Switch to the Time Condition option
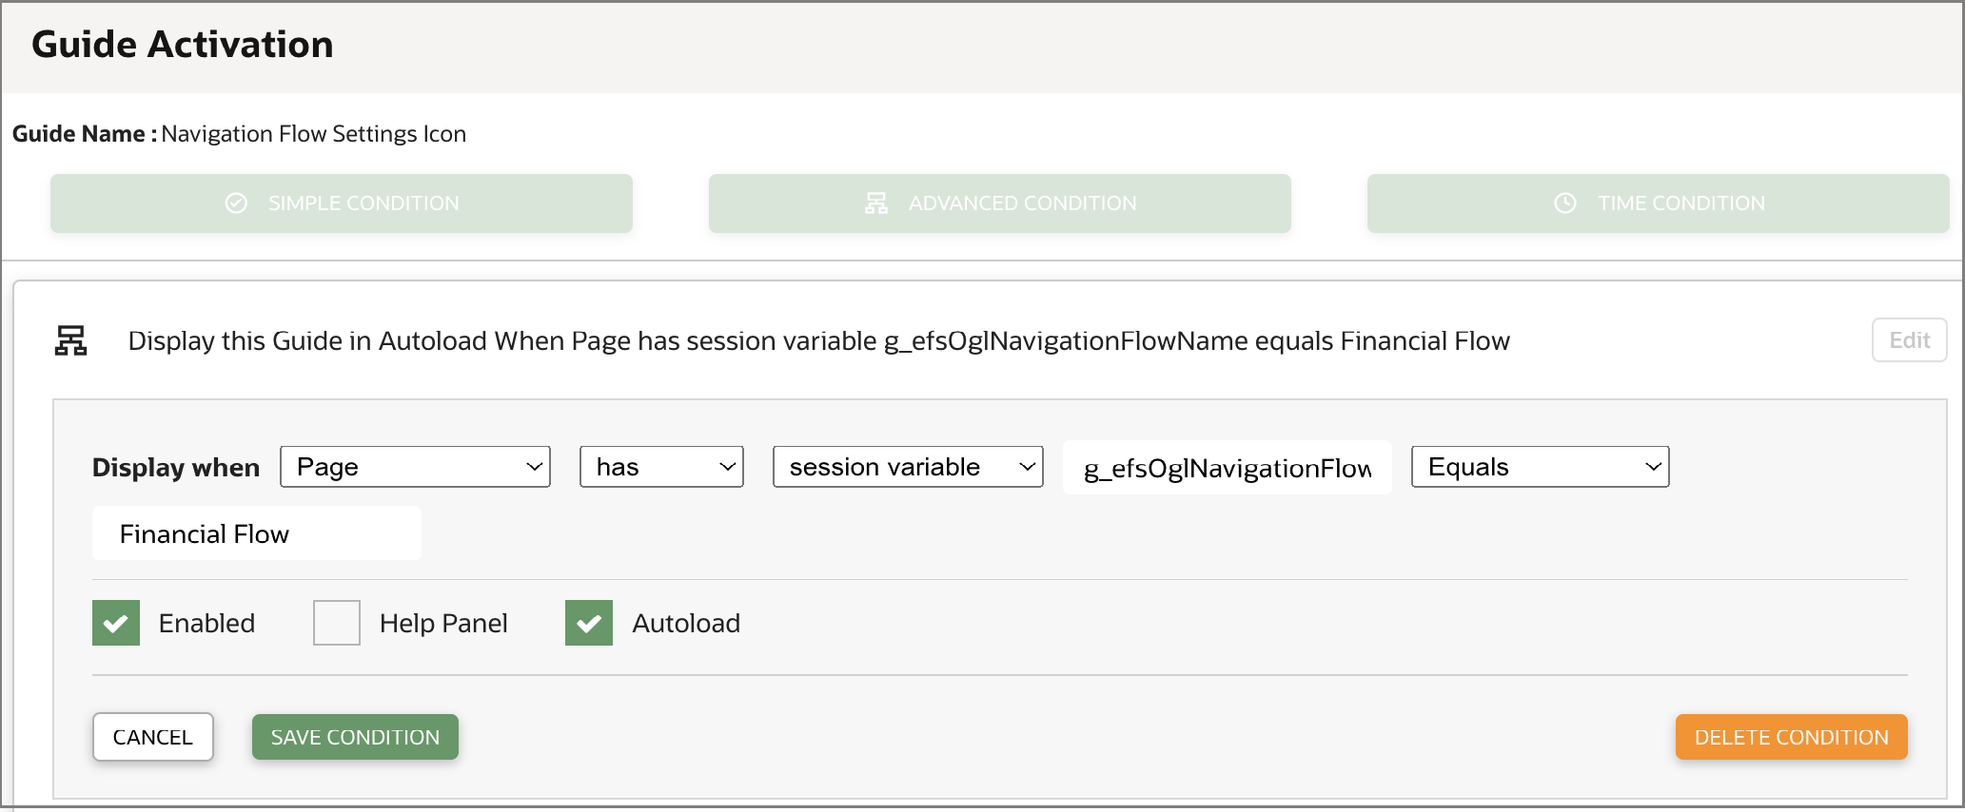This screenshot has width=1965, height=812. (1657, 203)
